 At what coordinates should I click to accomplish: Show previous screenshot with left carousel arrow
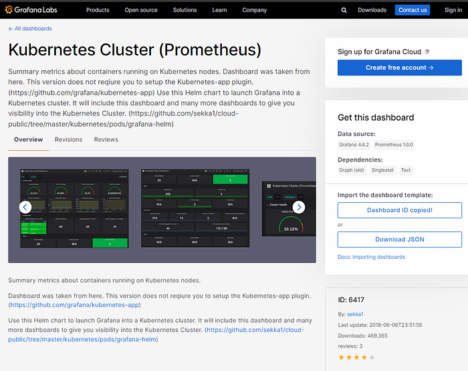25,207
